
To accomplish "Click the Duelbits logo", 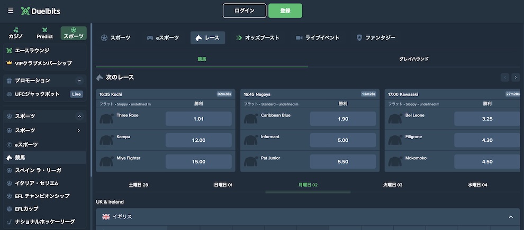I will tap(40, 11).
